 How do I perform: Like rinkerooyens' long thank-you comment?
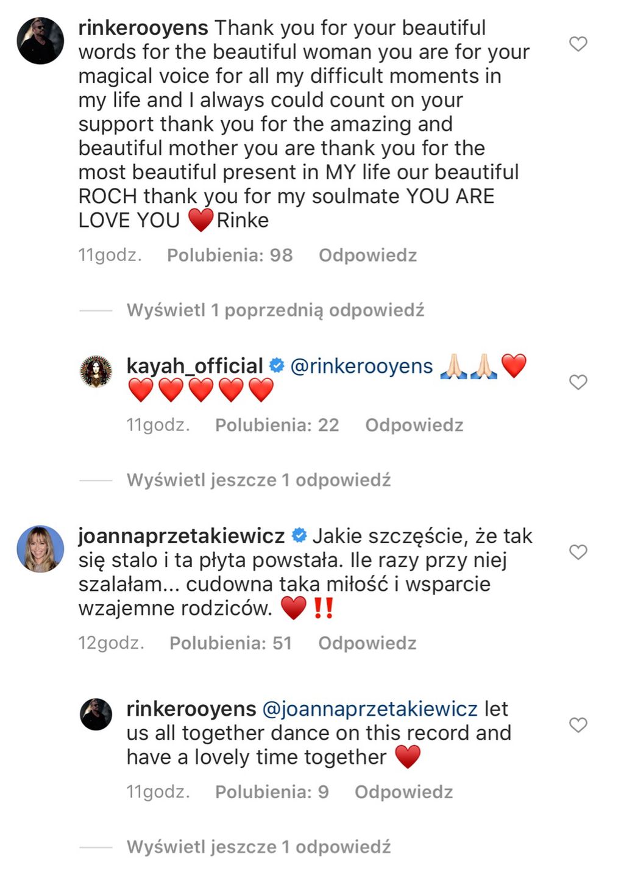[x=578, y=44]
